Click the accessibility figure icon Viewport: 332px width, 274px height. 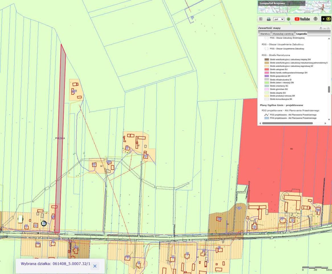(315, 19)
